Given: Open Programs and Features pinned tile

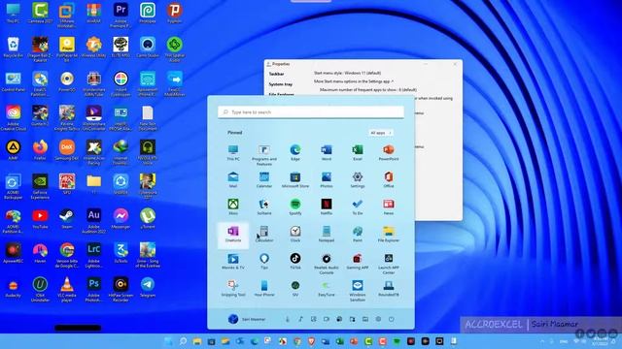Looking at the screenshot, I should click(x=264, y=154).
